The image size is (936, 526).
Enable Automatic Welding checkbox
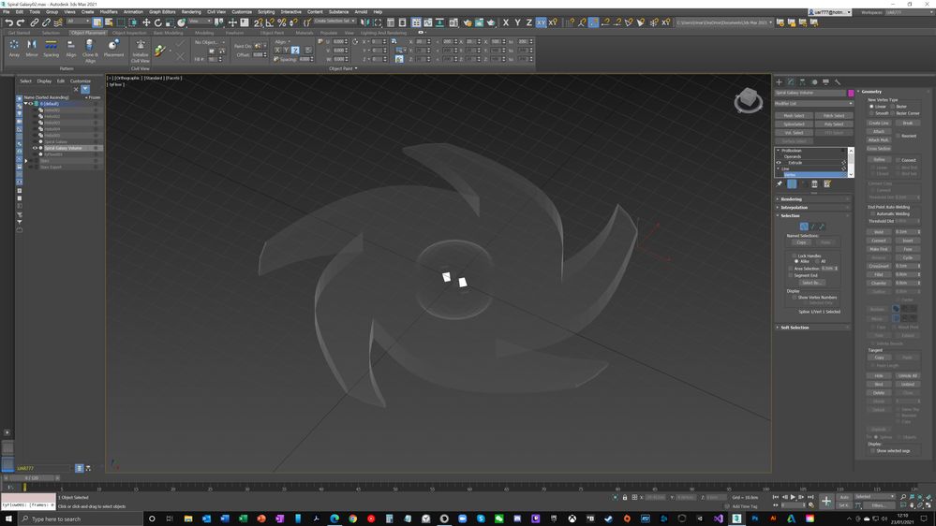(x=872, y=213)
